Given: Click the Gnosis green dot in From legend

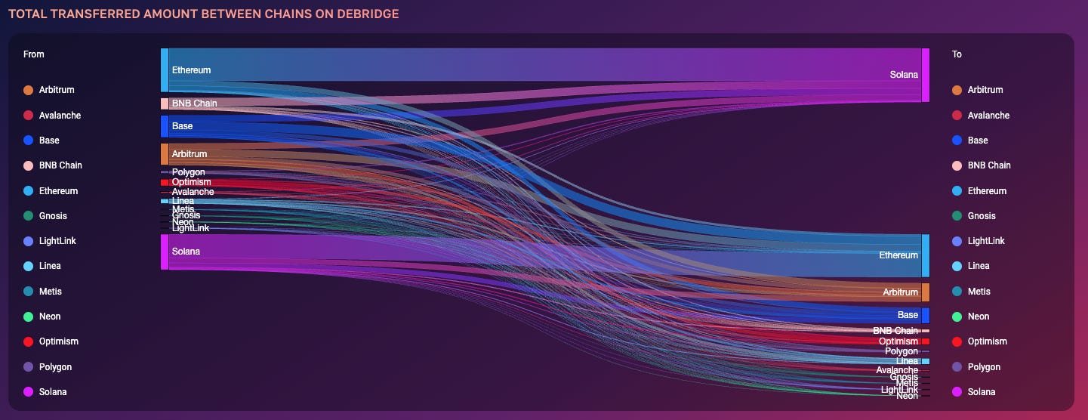Looking at the screenshot, I should click(29, 216).
